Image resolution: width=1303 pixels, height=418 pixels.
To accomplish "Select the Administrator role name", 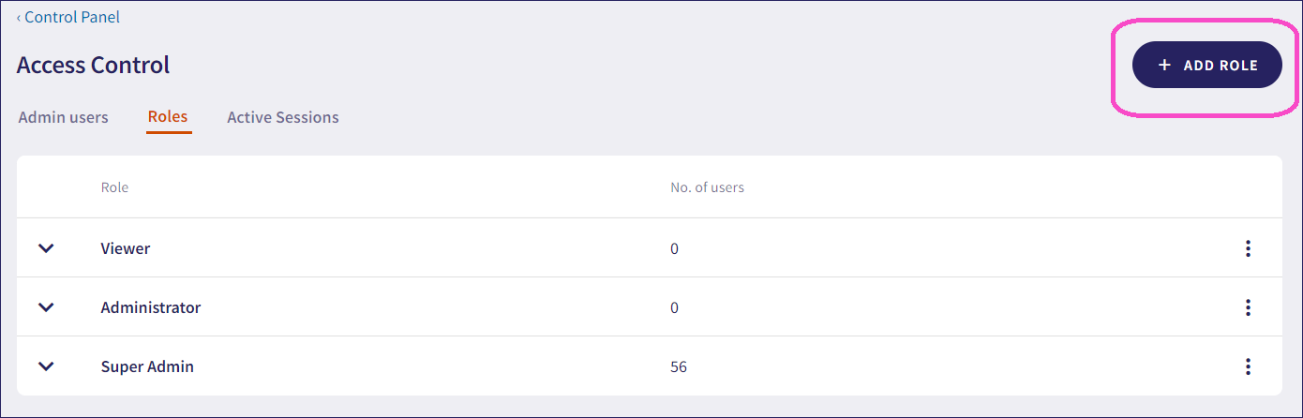I will 151,307.
